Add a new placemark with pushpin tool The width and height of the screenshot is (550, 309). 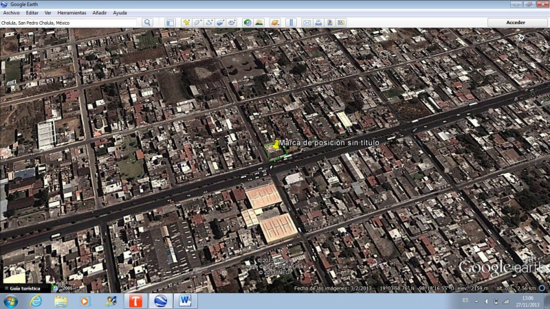(x=186, y=23)
